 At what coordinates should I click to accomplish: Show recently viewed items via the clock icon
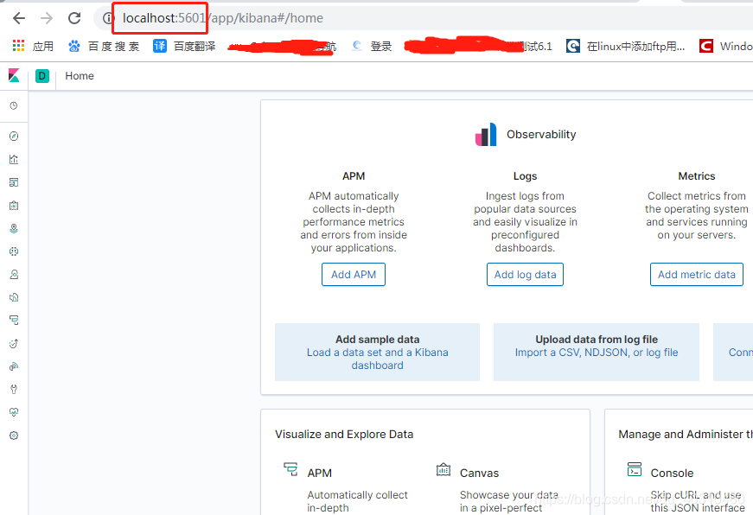coord(13,105)
